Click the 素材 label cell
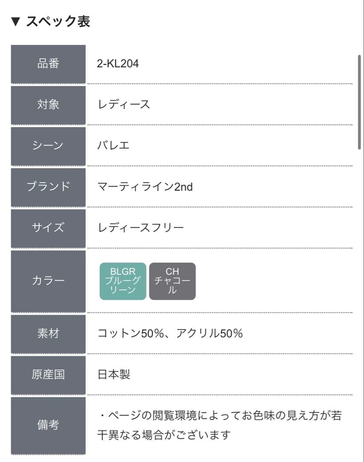 48,333
